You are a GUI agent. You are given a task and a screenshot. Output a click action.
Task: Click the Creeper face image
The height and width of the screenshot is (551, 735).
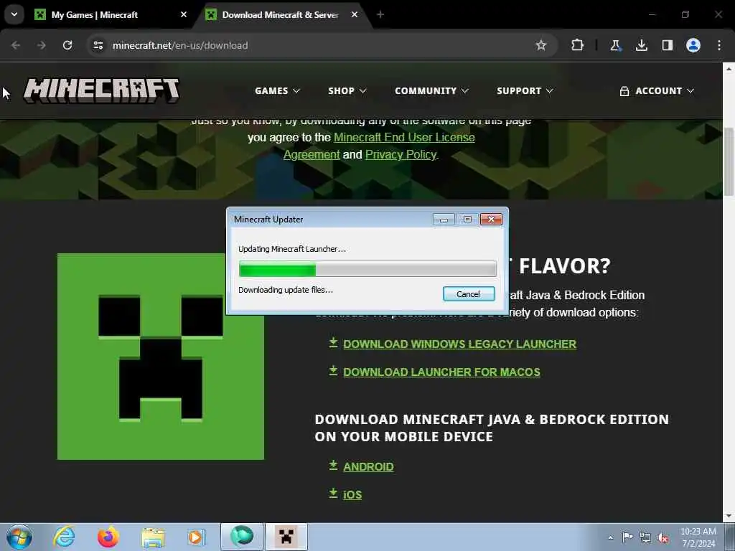161,357
